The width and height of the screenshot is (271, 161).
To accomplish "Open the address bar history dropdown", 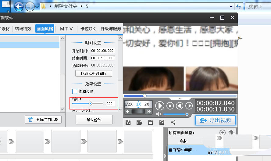I will click(x=231, y=7).
